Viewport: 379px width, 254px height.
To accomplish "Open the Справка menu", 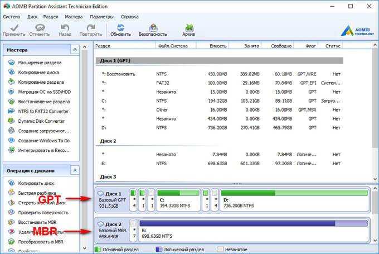I will coord(129,17).
